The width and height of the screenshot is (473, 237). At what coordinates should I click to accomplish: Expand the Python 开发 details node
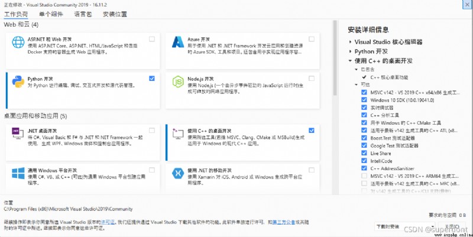[350, 51]
